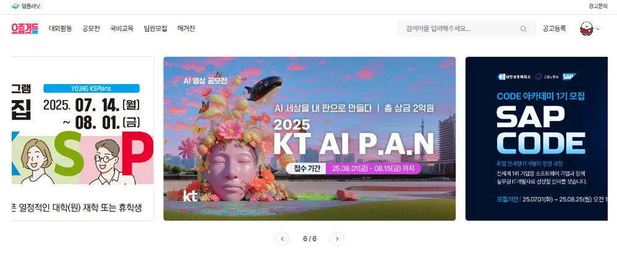617x254 pixels.
Task: Click the kt logo on banner
Action: pyautogui.click(x=190, y=195)
